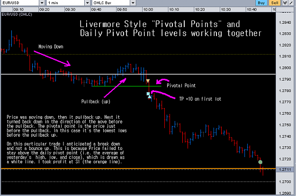
Task: Click the 'Moving Down' annotation text
Action: coord(51,47)
